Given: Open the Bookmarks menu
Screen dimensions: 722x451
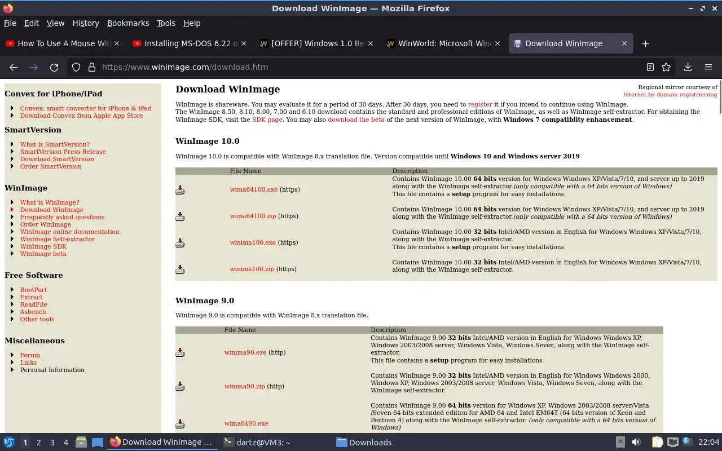Looking at the screenshot, I should pos(128,23).
